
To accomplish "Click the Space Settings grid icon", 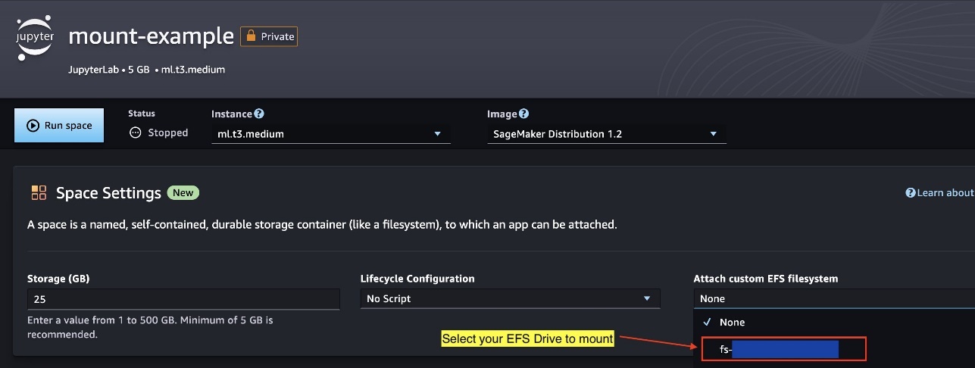I will [39, 192].
